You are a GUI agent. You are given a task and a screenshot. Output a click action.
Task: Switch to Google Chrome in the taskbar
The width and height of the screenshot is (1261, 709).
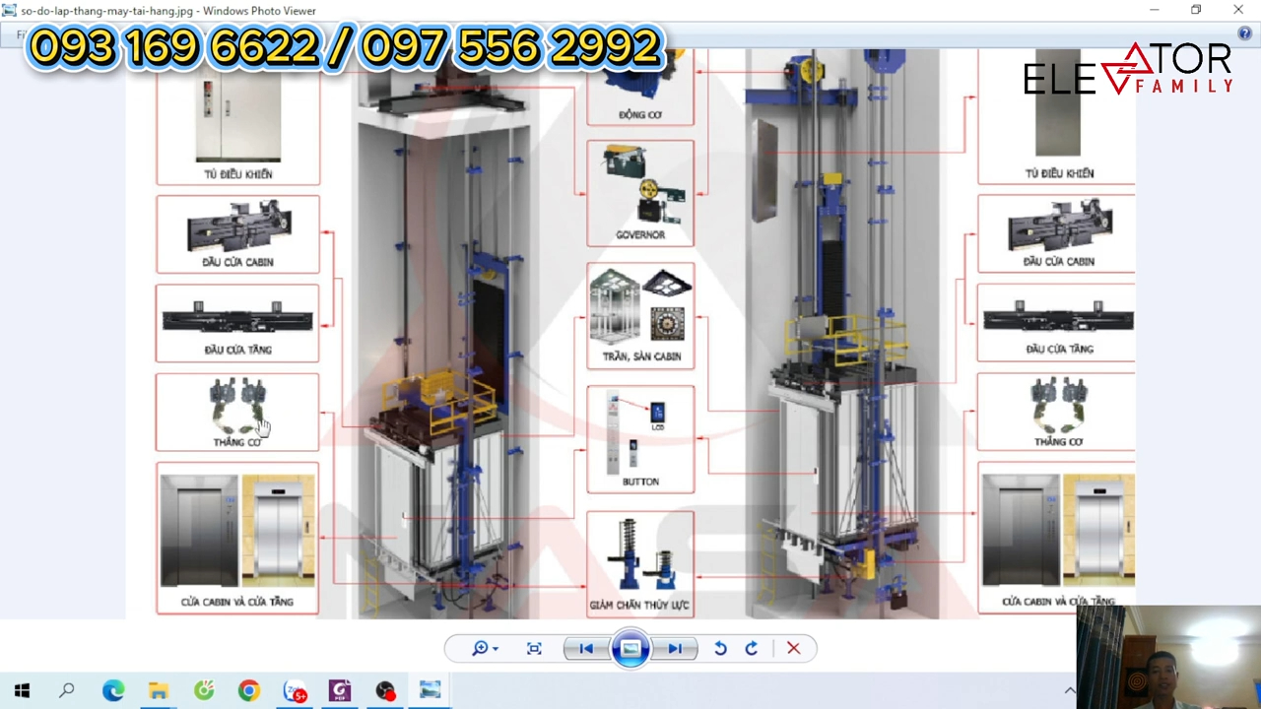pyautogui.click(x=249, y=690)
